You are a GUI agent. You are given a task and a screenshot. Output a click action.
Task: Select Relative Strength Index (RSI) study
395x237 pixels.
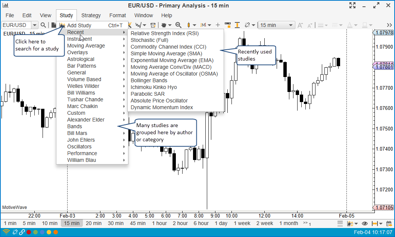coord(165,33)
